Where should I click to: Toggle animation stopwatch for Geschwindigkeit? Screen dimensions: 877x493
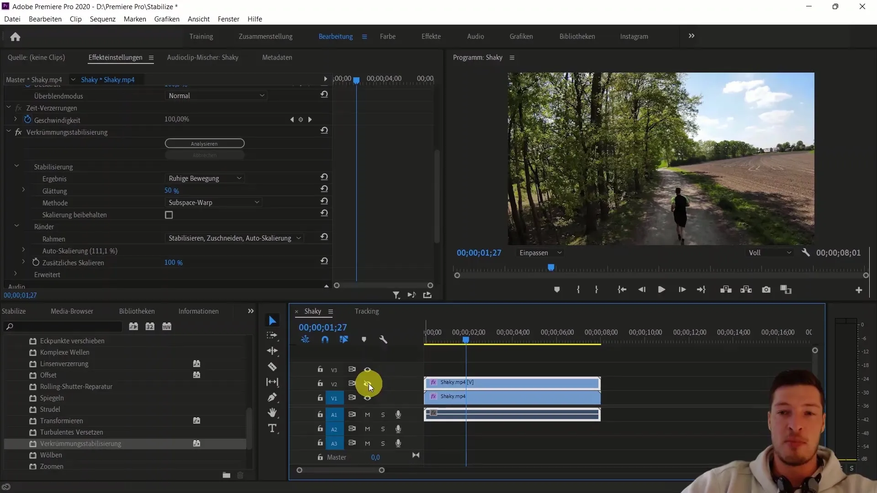pos(27,120)
